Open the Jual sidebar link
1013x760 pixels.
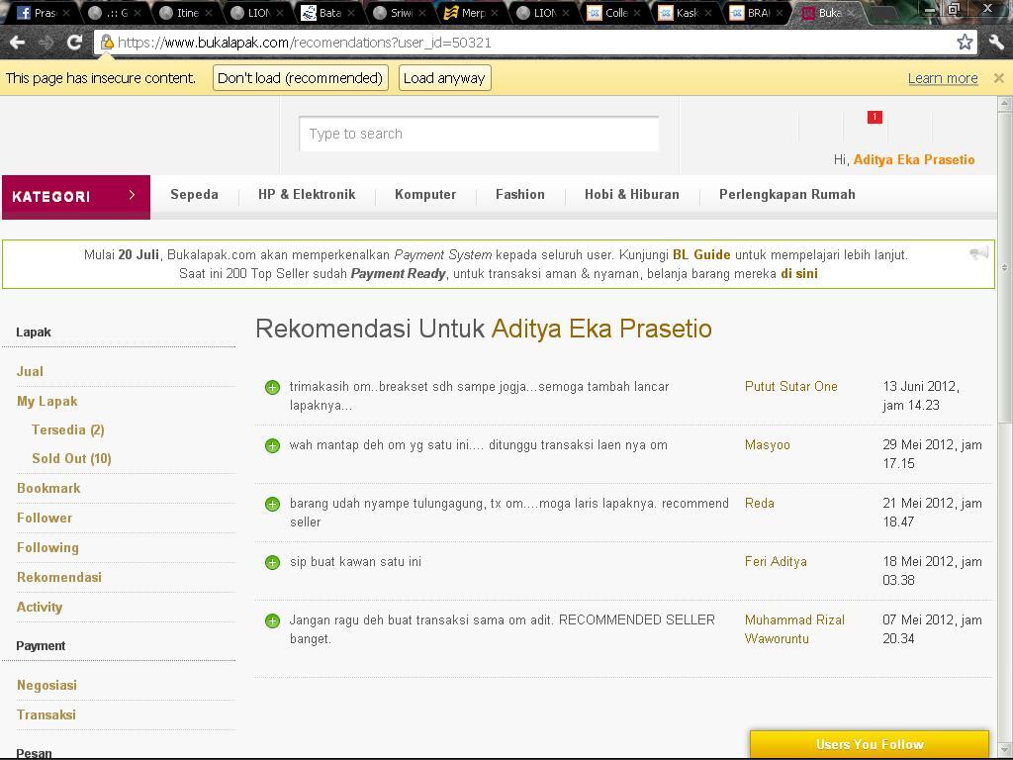[30, 372]
